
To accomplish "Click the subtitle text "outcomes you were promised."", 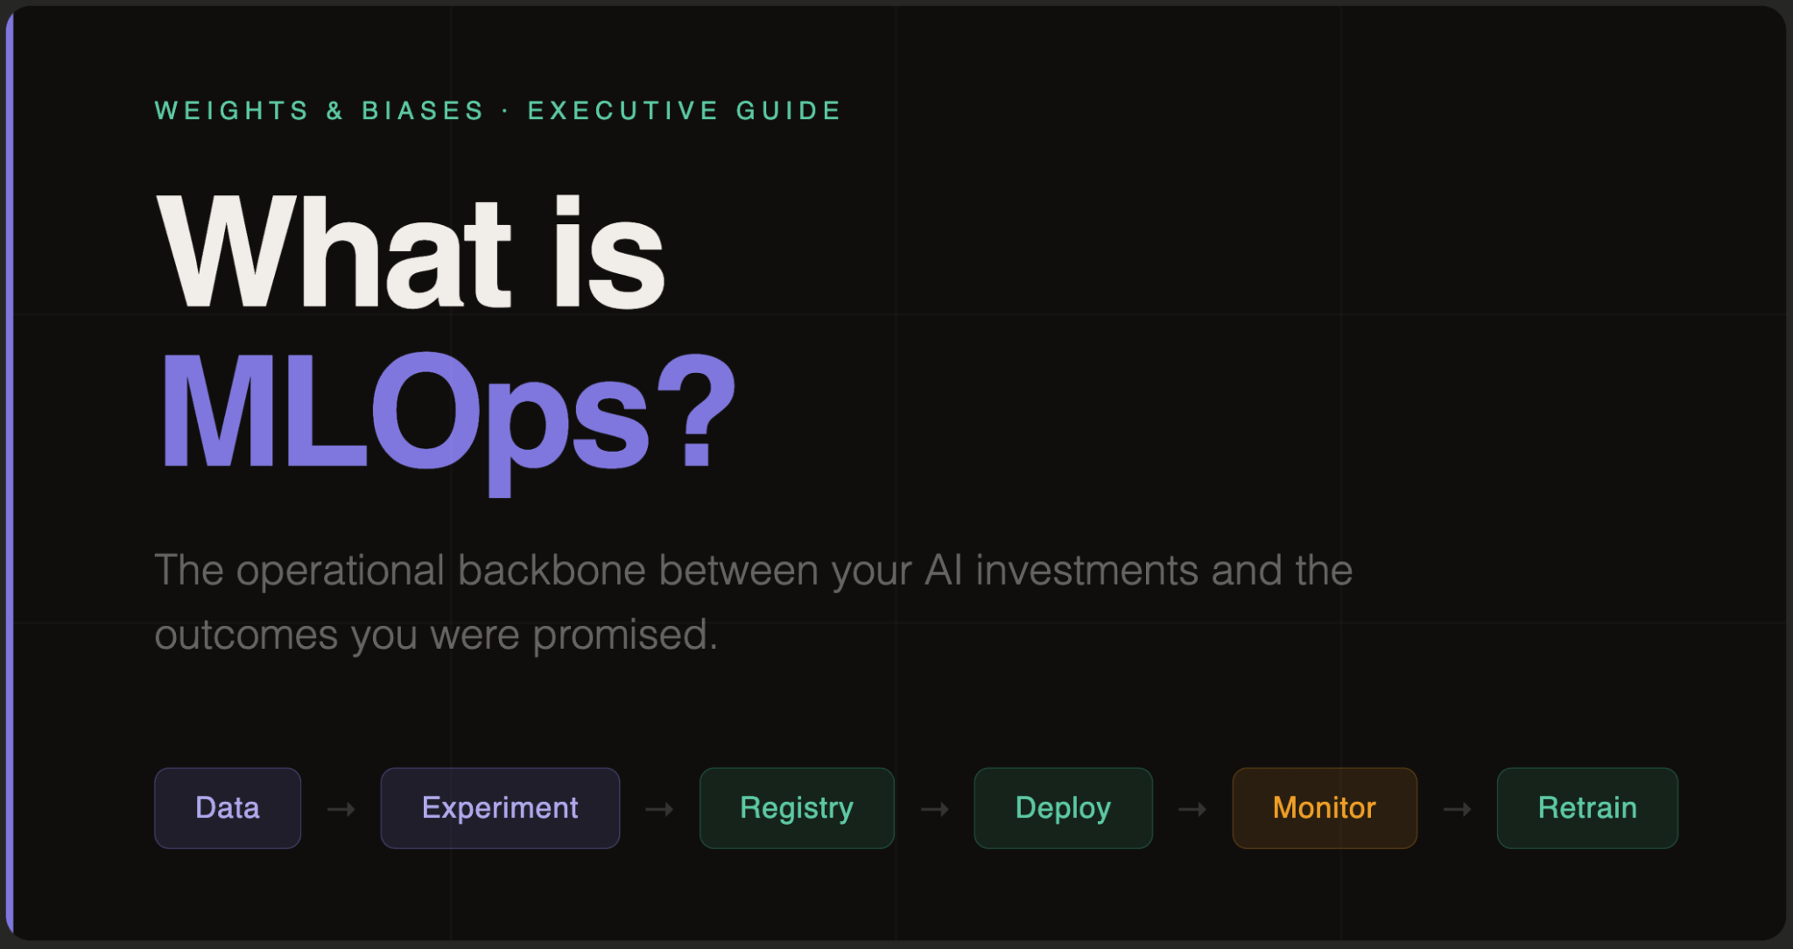I will [436, 636].
